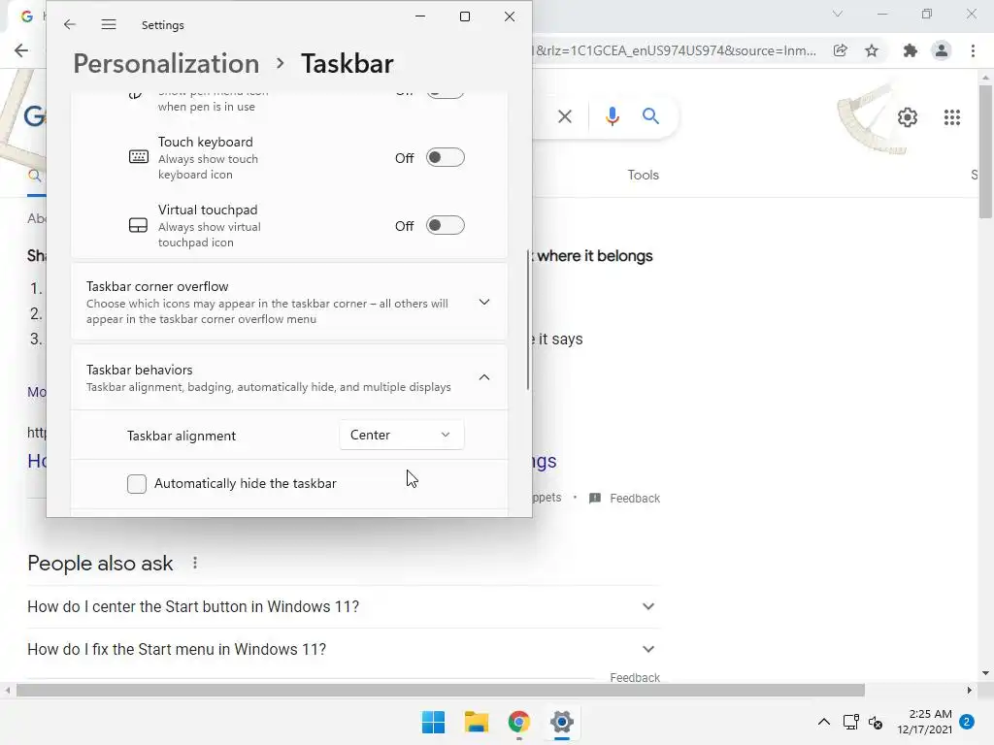Check Automatically hide the taskbar
The image size is (994, 745).
click(x=137, y=484)
